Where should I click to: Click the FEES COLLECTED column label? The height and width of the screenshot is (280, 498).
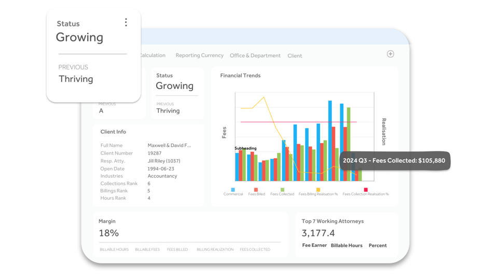point(255,249)
